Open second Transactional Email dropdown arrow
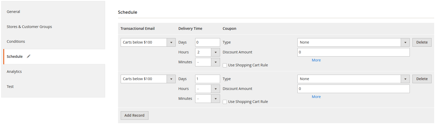This screenshot has height=126, width=436. (171, 79)
